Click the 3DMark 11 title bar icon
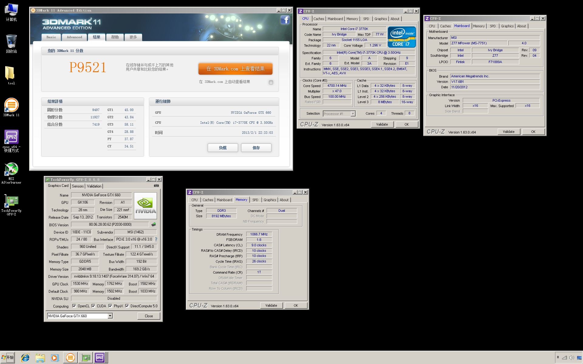Screen dimensions: 583x364 tap(33, 10)
